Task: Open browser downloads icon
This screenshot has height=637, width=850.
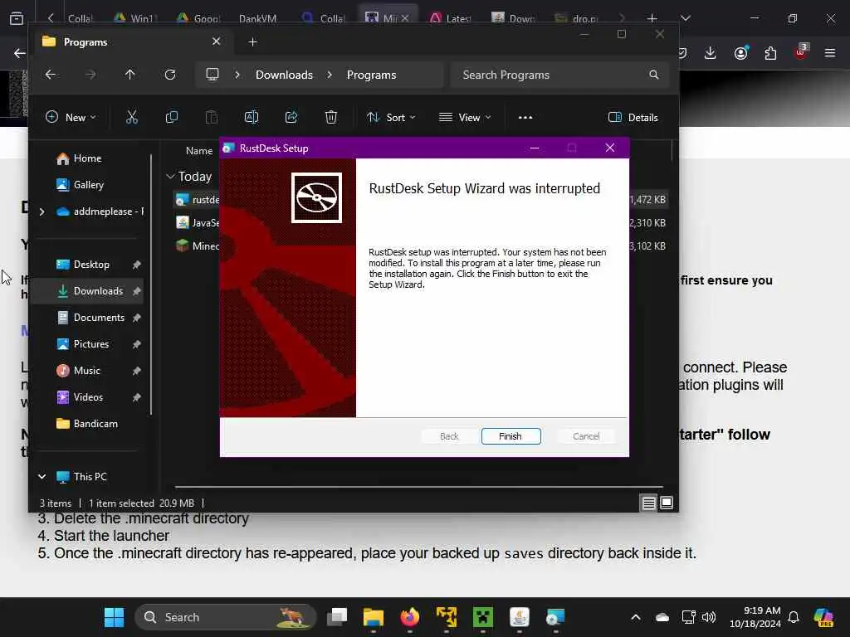Action: point(711,52)
